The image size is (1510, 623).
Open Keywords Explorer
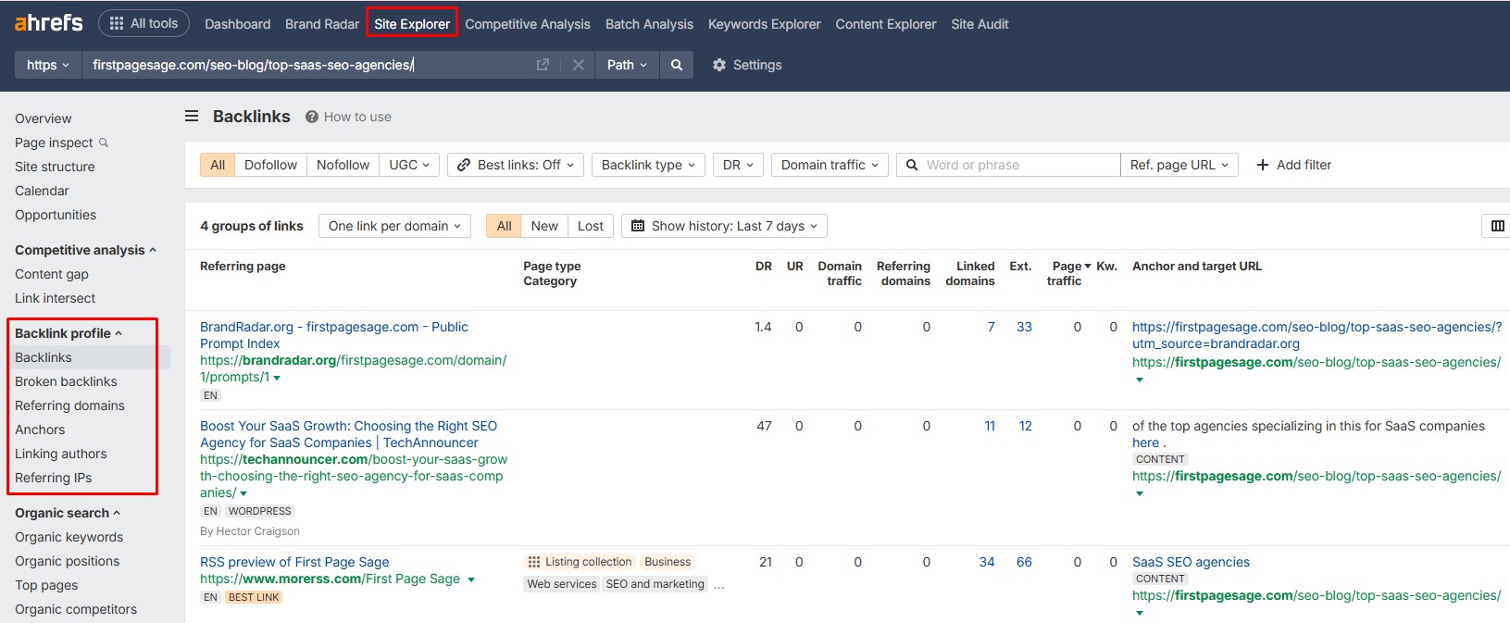[x=765, y=24]
